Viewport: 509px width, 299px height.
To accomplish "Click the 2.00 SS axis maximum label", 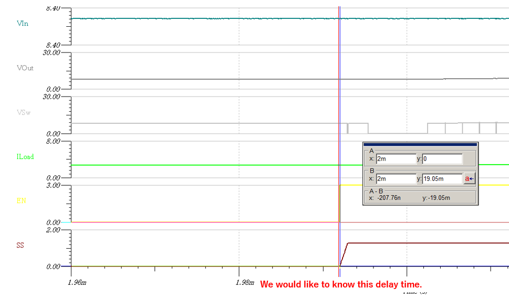I will pyautogui.click(x=53, y=230).
